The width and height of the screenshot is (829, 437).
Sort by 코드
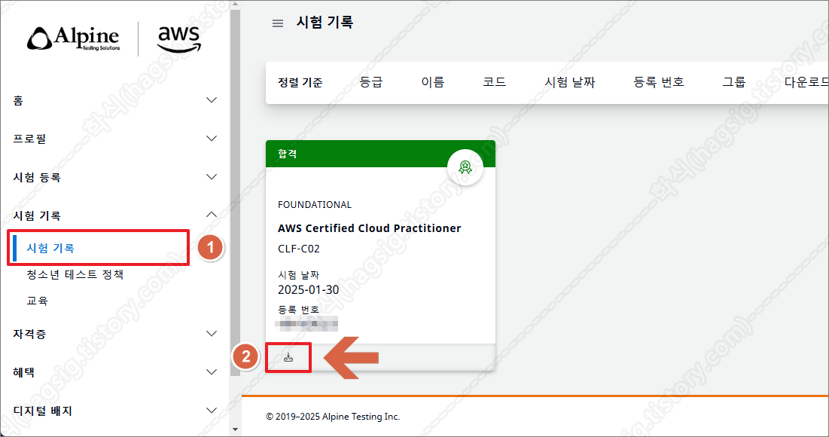495,82
